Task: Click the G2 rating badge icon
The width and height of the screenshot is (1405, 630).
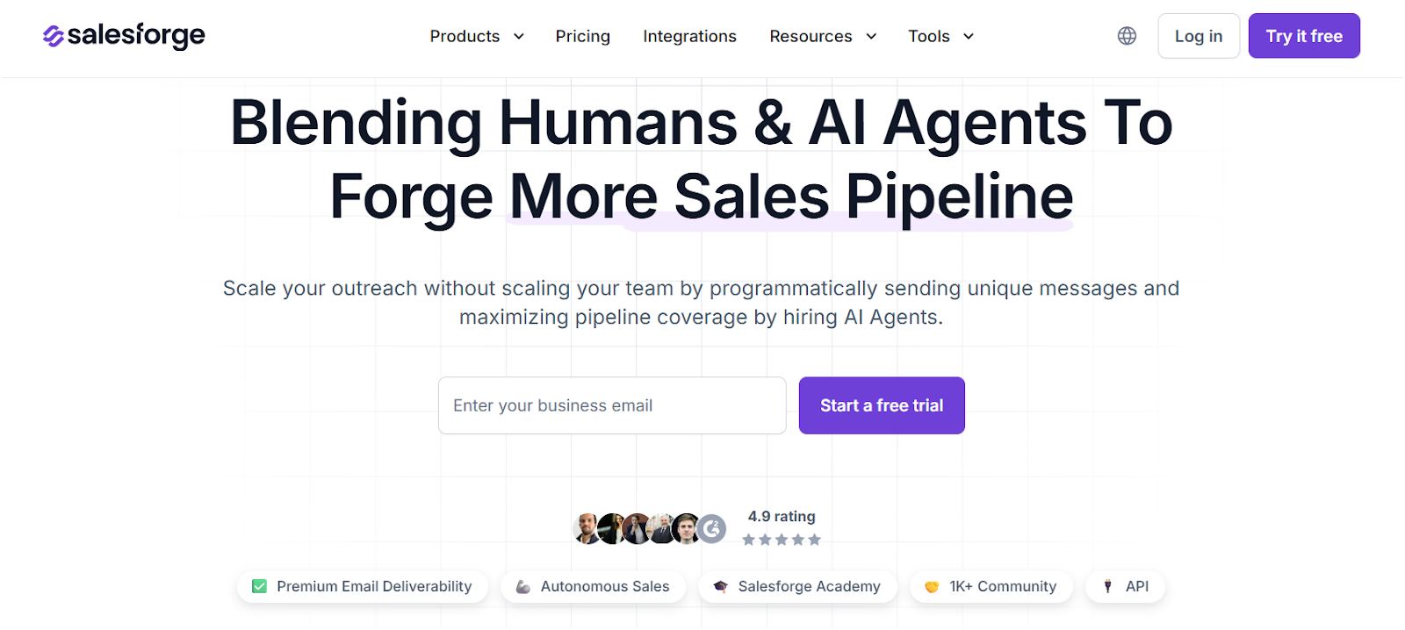Action: pyautogui.click(x=712, y=527)
